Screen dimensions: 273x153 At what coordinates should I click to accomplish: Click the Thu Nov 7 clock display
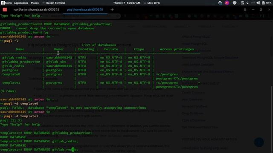[127, 3]
